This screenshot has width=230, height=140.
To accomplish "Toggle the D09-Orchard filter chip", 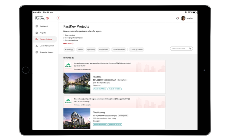I will click(103, 49).
